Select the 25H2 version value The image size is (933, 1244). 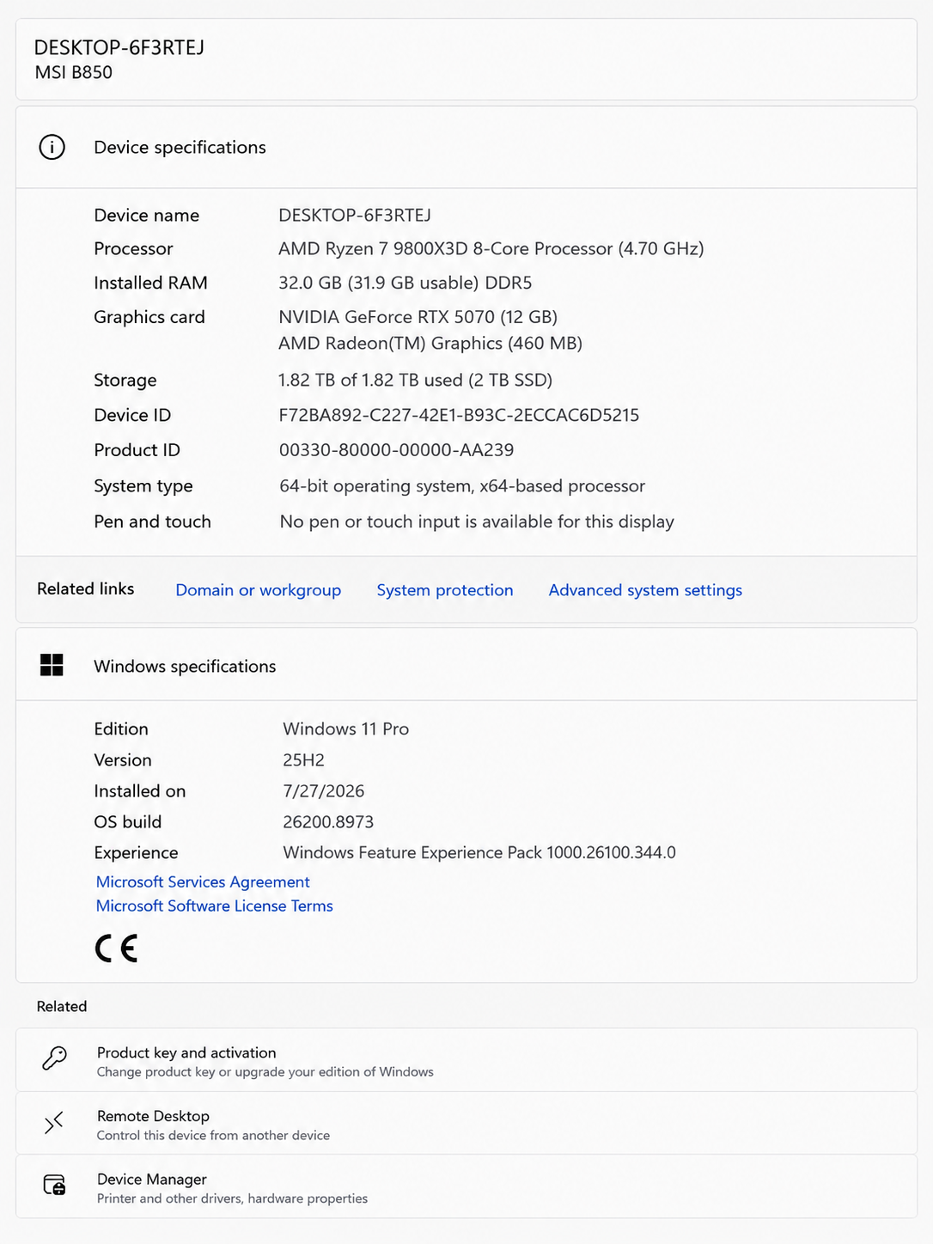[x=303, y=760]
